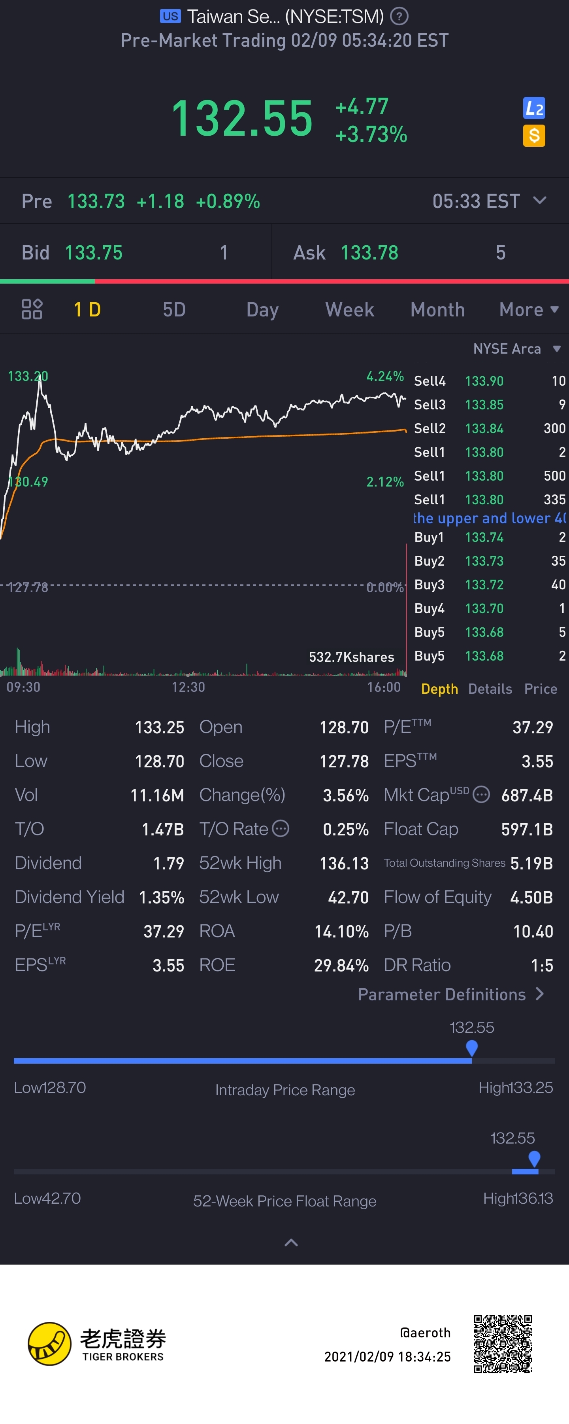Select the Depth tab
Image resolution: width=569 pixels, height=1424 pixels.
439,689
